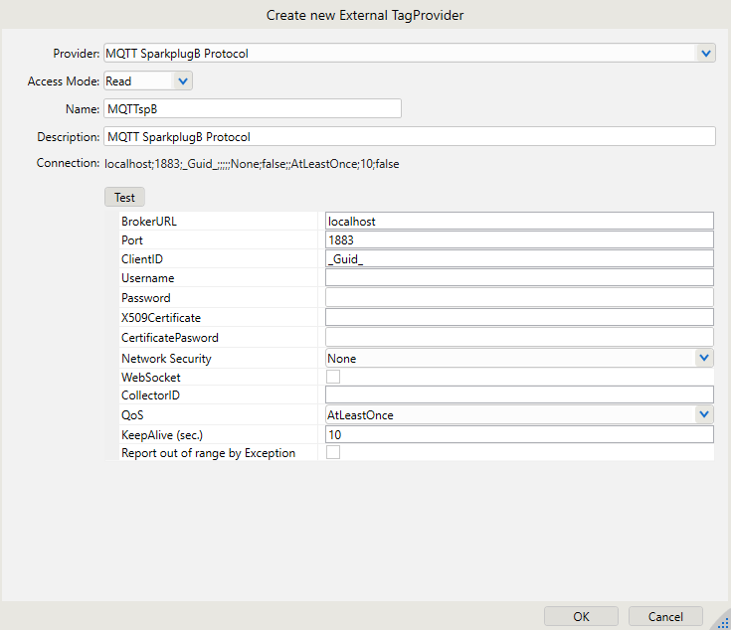Select the CertificatePasword input field
The width and height of the screenshot is (731, 630).
519,337
